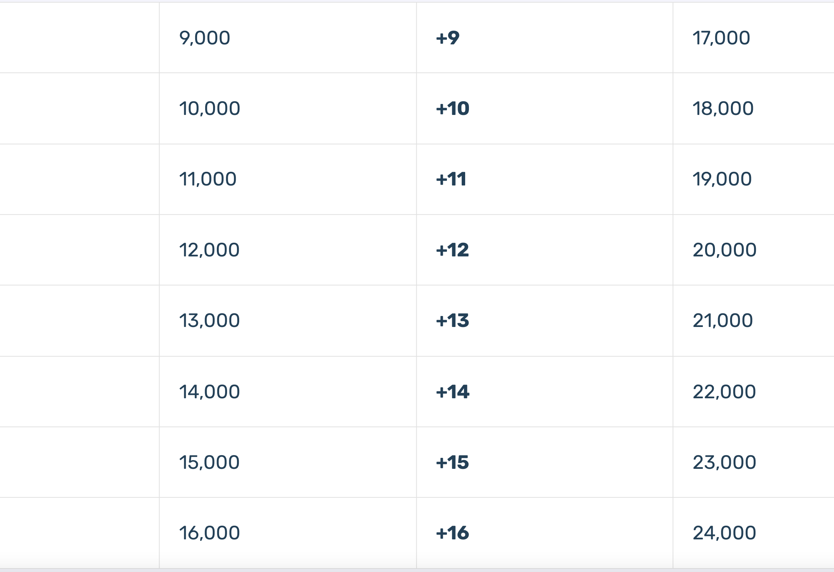Select the 9,000 cell
The height and width of the screenshot is (572, 834).
[288, 38]
